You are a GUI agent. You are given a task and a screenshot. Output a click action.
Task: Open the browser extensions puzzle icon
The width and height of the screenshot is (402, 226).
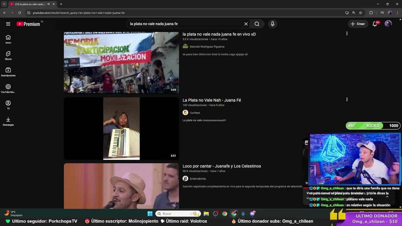[x=371, y=13]
